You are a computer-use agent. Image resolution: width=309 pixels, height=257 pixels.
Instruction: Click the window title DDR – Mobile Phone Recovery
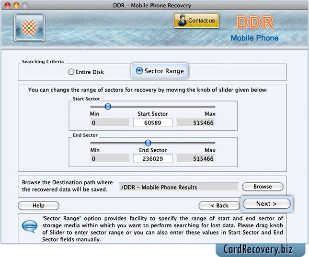point(152,6)
